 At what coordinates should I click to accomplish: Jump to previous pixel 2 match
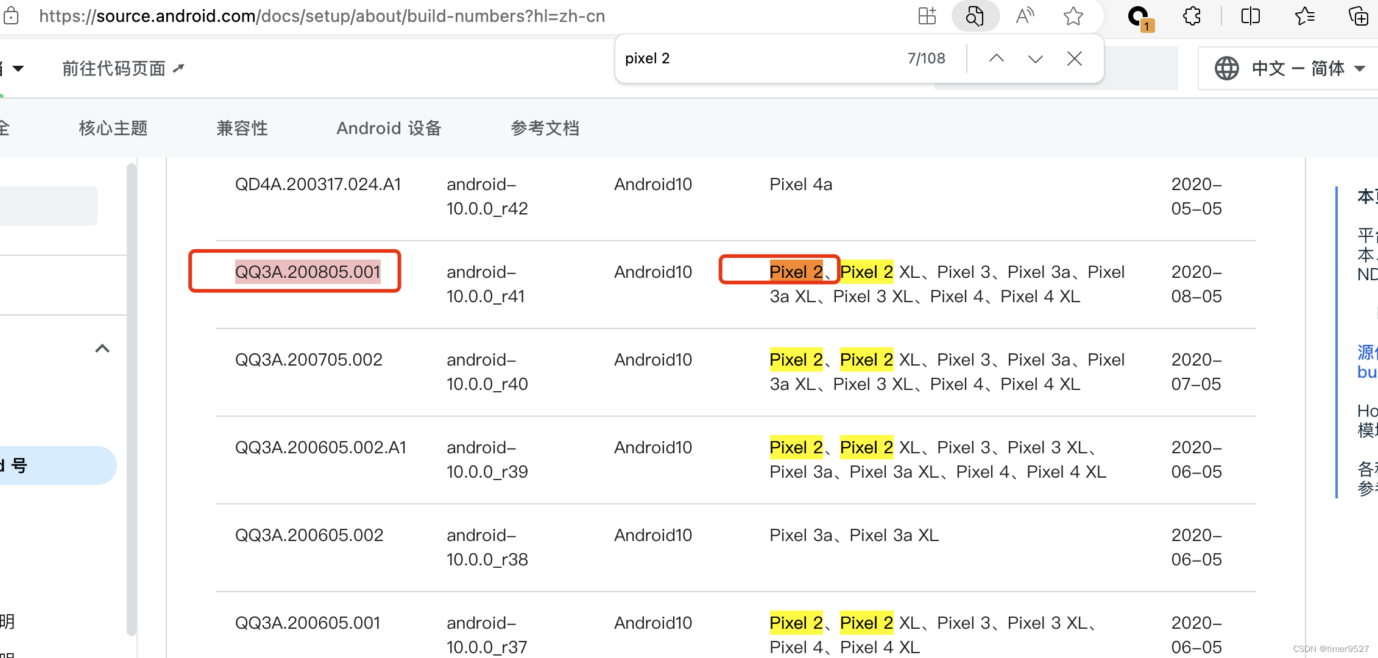[x=997, y=58]
